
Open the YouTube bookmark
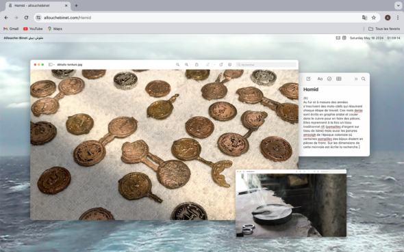[33, 29]
